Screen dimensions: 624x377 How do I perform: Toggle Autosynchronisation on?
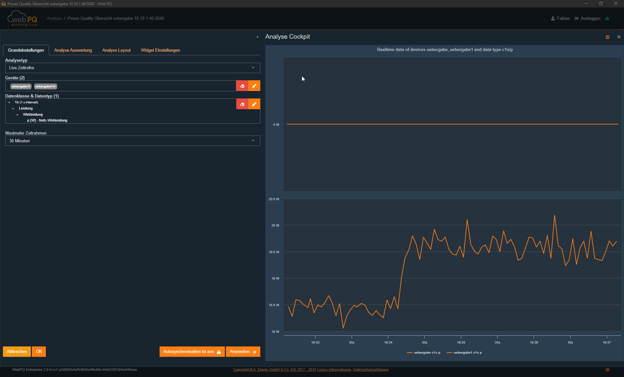coord(192,352)
